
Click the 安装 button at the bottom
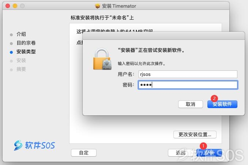click(x=209, y=153)
